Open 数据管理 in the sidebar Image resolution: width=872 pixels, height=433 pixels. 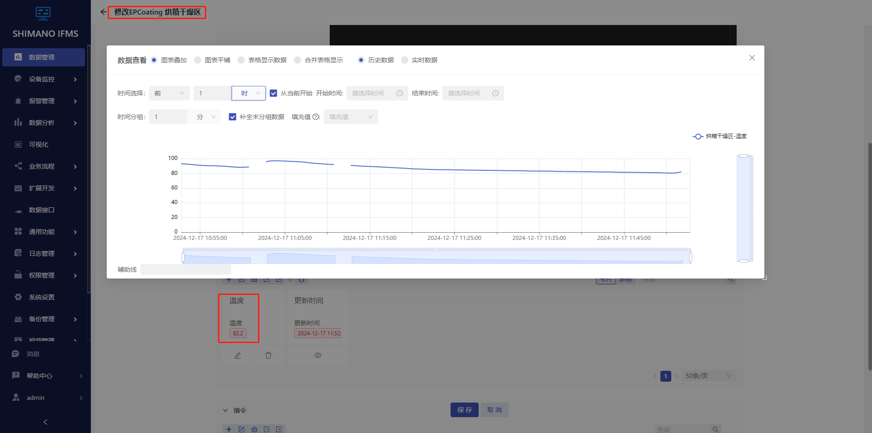(x=44, y=57)
